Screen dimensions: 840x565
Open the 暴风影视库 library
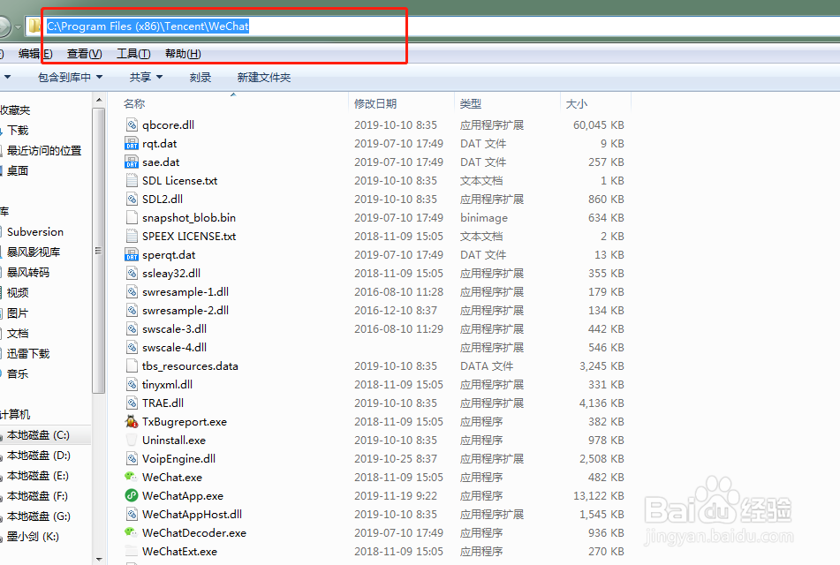34,252
